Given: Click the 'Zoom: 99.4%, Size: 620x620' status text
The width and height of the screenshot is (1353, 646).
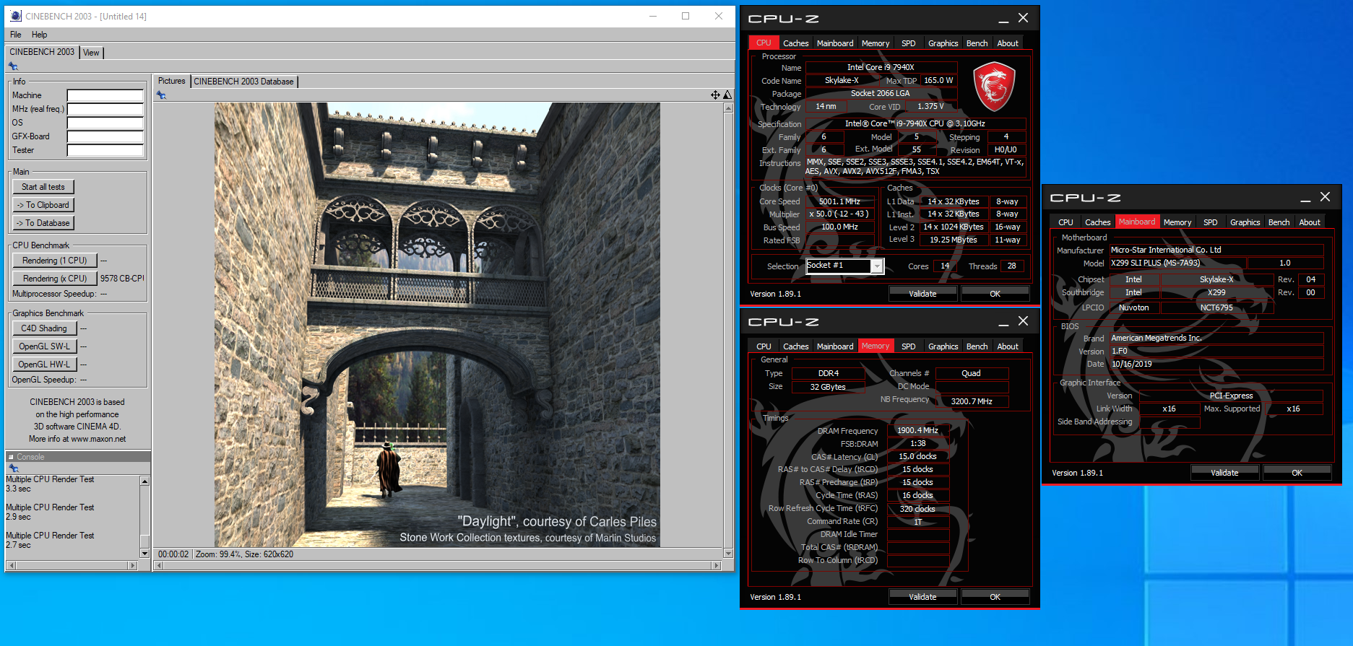Looking at the screenshot, I should [x=244, y=554].
